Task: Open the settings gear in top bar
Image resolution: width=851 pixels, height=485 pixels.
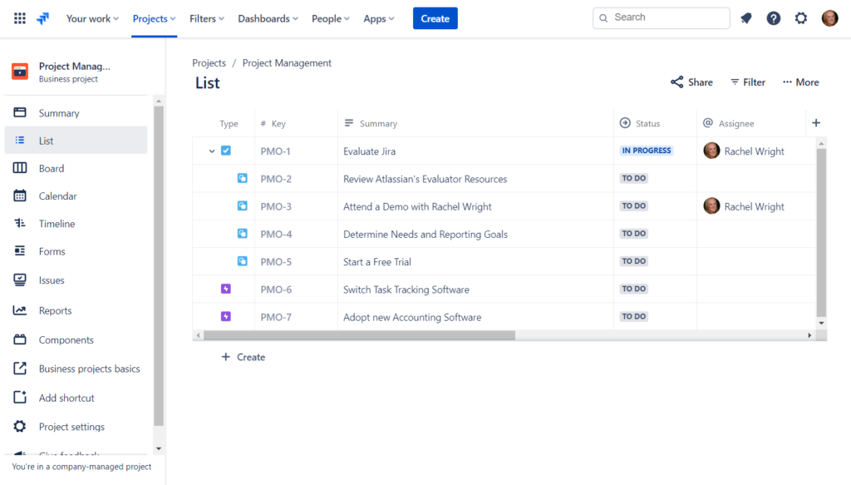Action: pyautogui.click(x=801, y=18)
